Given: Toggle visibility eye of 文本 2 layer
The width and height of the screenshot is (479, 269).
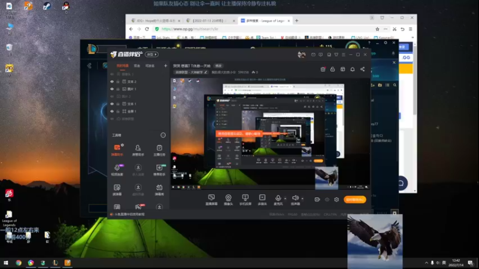Looking at the screenshot, I should pos(112,82).
